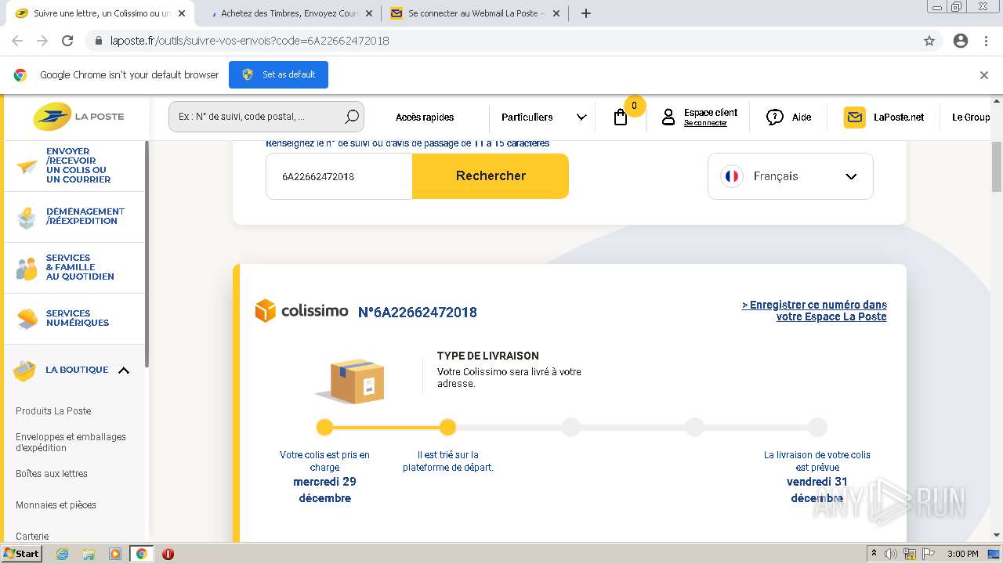
Task: Open Carterie link in sidebar
Action: [32, 537]
